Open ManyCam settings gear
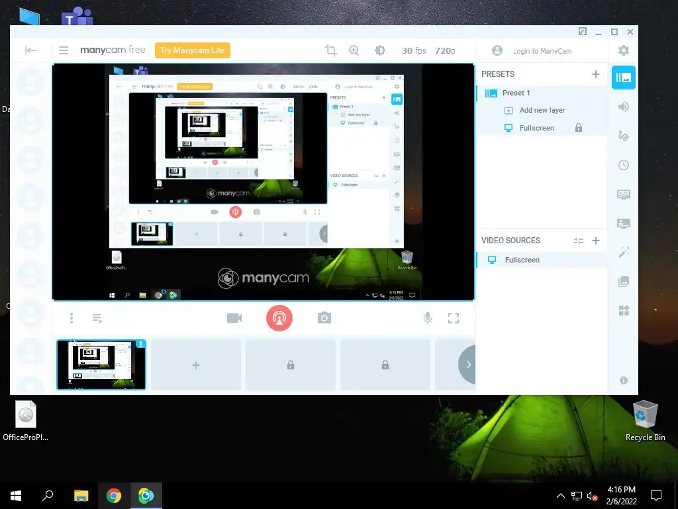The width and height of the screenshot is (678, 509). (x=624, y=50)
